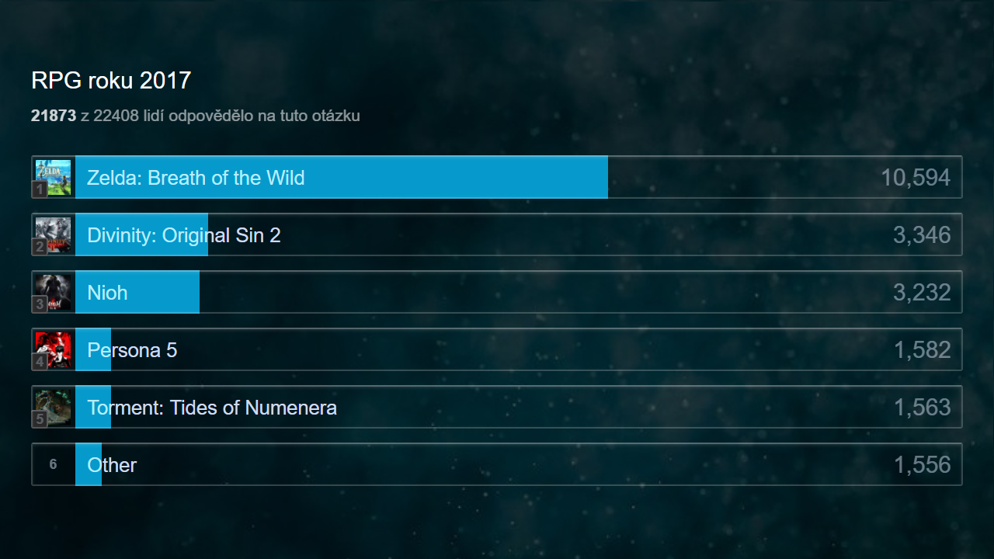Image resolution: width=994 pixels, height=559 pixels.
Task: Click the 3,346 vote count
Action: pos(921,235)
